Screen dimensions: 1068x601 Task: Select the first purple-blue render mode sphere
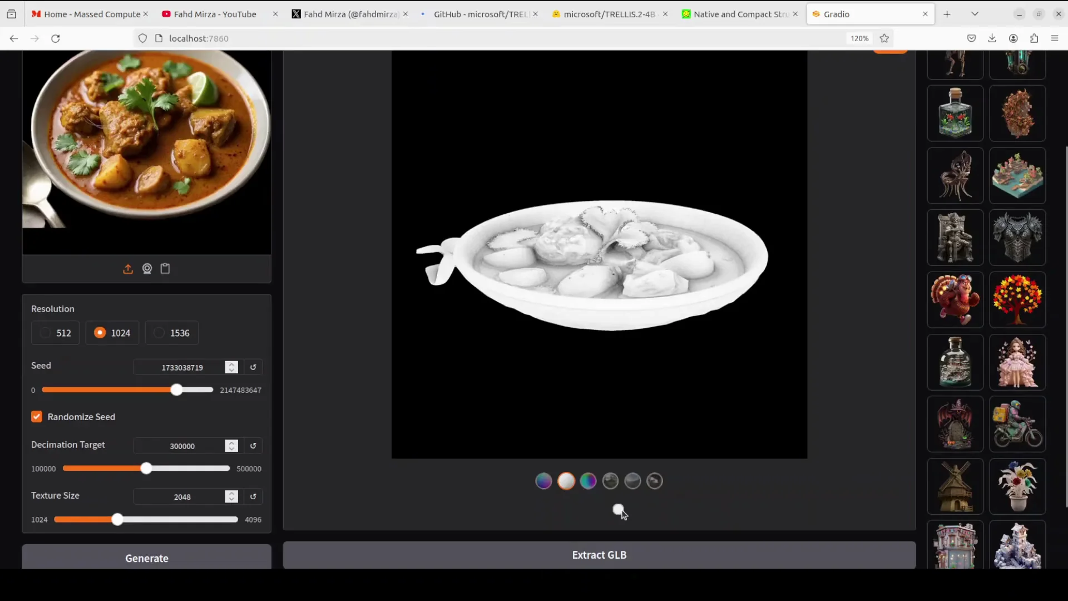(543, 481)
